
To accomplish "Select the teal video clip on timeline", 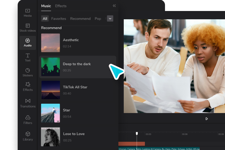I will point(159,149).
